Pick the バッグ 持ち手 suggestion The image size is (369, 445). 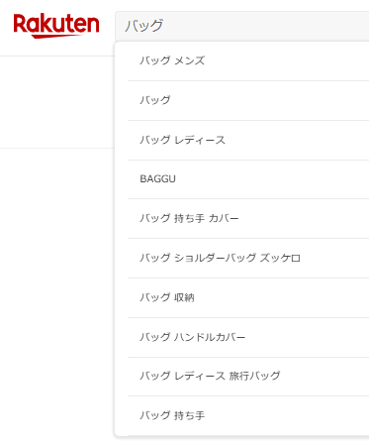[248, 415]
